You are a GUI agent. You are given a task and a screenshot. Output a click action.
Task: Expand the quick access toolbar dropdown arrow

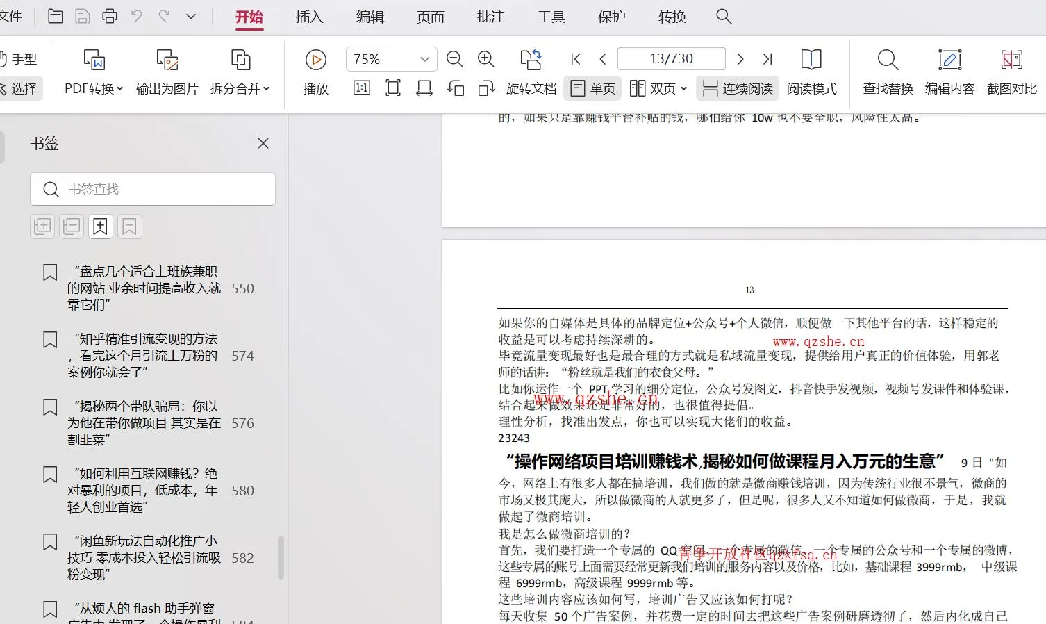point(191,16)
